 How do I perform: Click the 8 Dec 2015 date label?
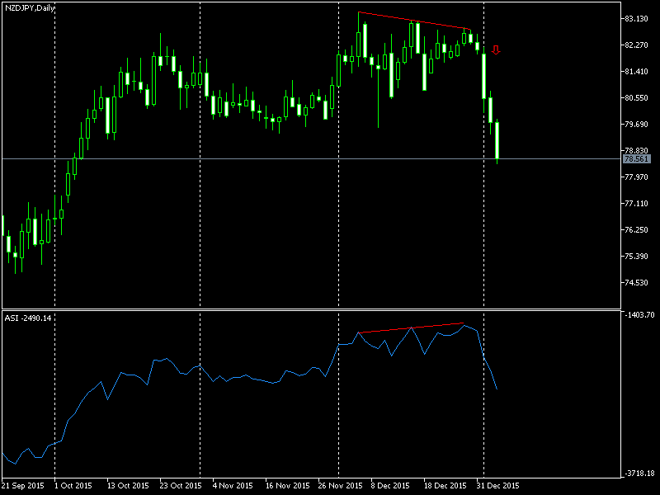(389, 486)
